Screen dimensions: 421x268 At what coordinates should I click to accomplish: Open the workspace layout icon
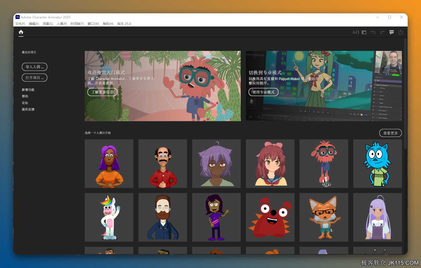click(364, 32)
